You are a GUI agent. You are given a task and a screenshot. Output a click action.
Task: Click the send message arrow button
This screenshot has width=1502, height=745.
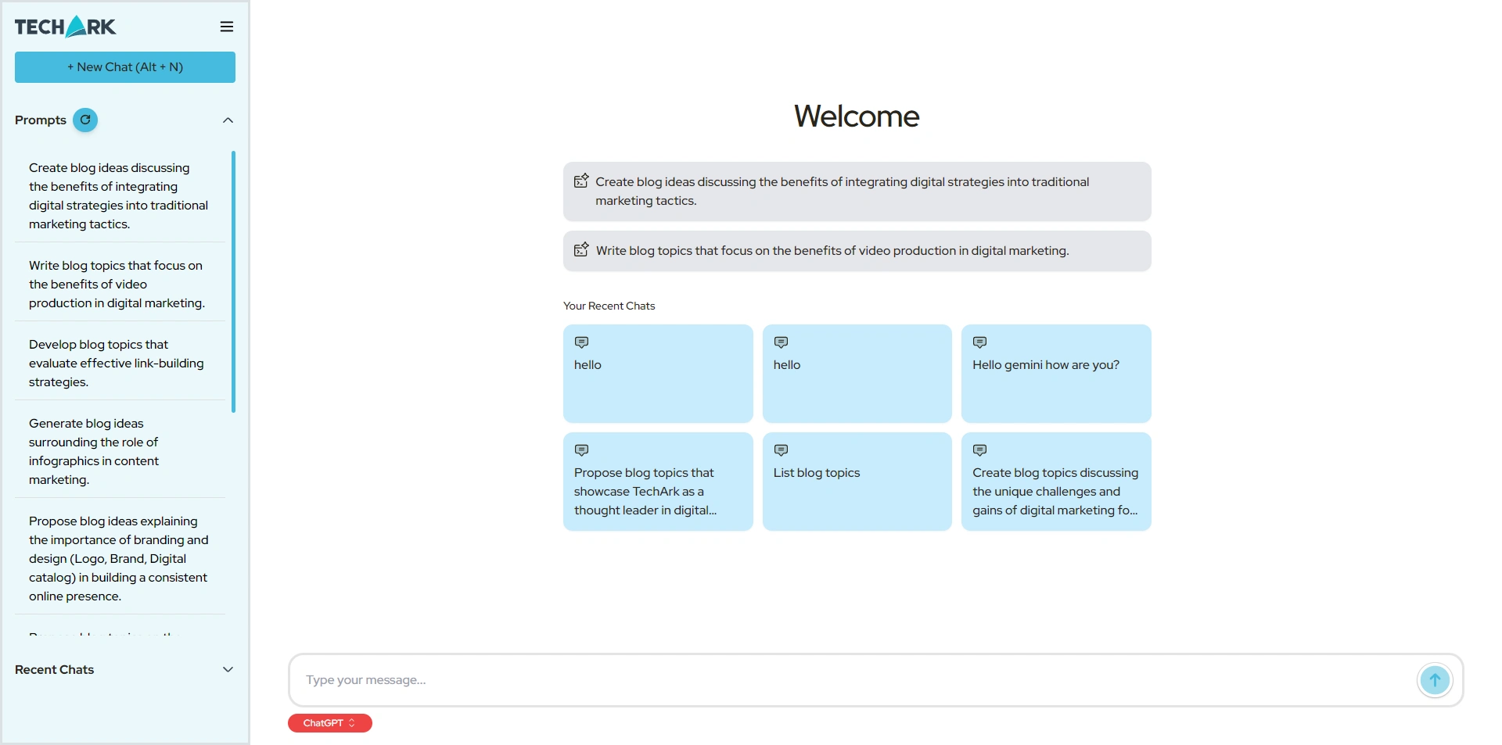[1434, 680]
